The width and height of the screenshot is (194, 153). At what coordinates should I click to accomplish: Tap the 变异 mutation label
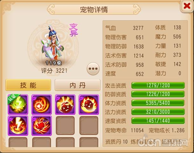point(74,30)
